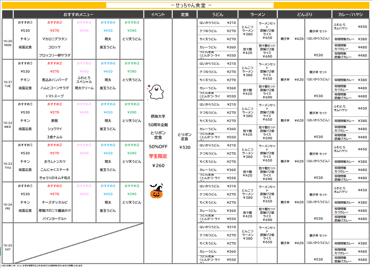Click the どんぶり column header

[305, 14]
